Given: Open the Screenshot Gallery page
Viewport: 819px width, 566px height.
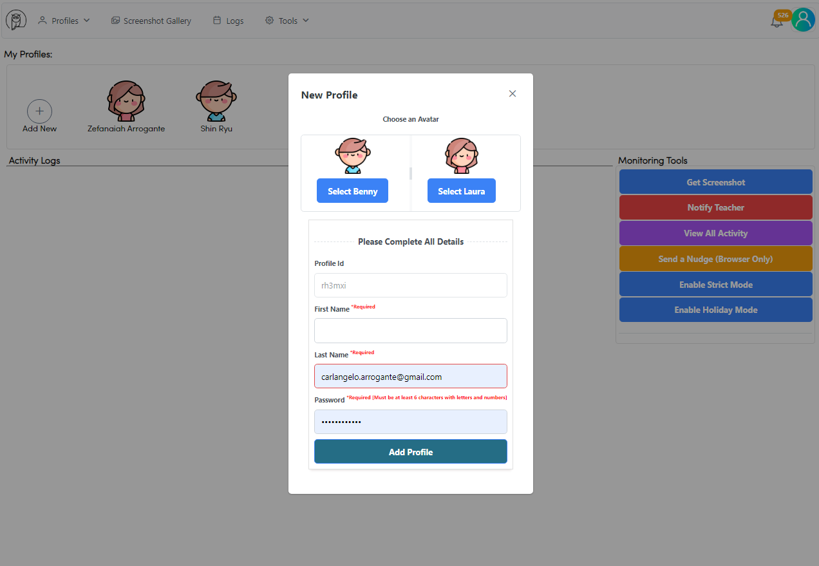Looking at the screenshot, I should [151, 21].
